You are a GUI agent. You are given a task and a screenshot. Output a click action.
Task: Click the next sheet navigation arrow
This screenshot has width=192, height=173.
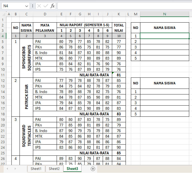[x=15, y=169]
